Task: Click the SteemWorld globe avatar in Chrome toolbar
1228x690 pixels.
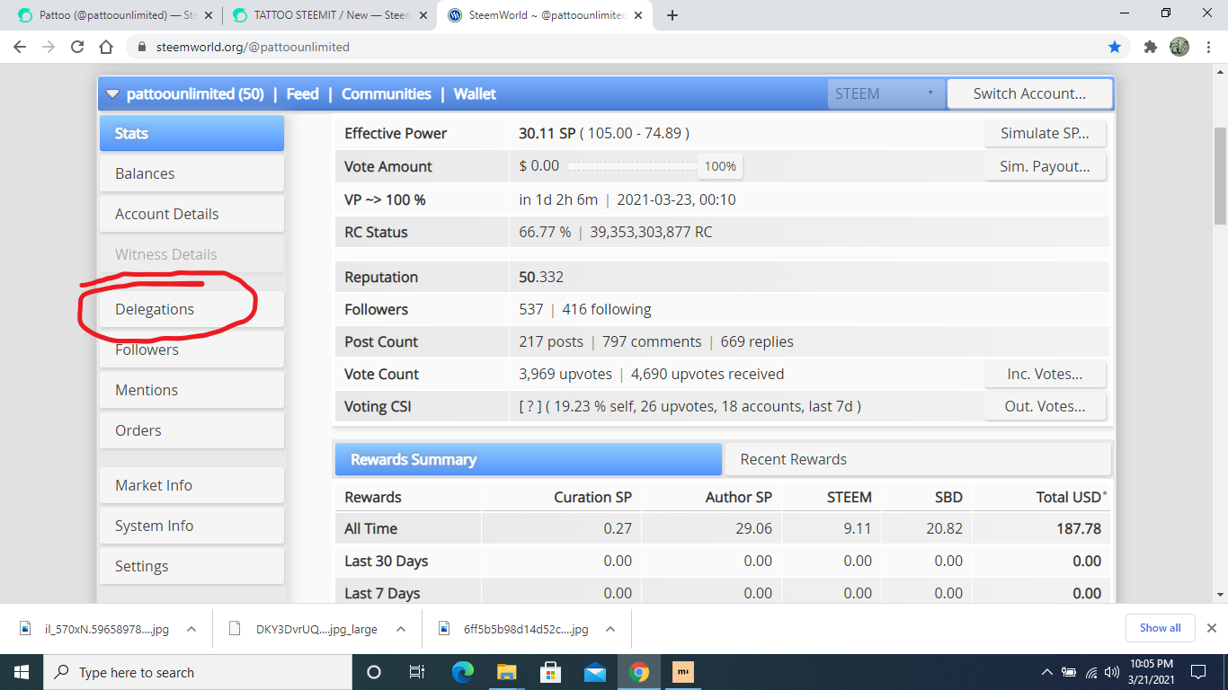Action: pyautogui.click(x=1180, y=46)
